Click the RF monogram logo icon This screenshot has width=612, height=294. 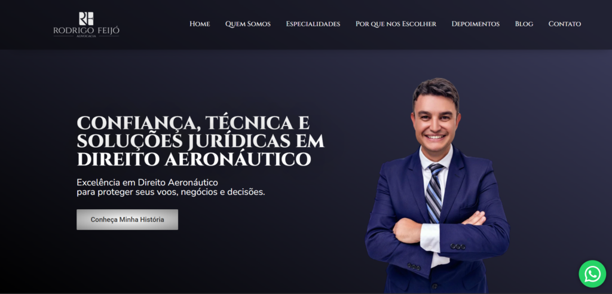[x=86, y=19]
